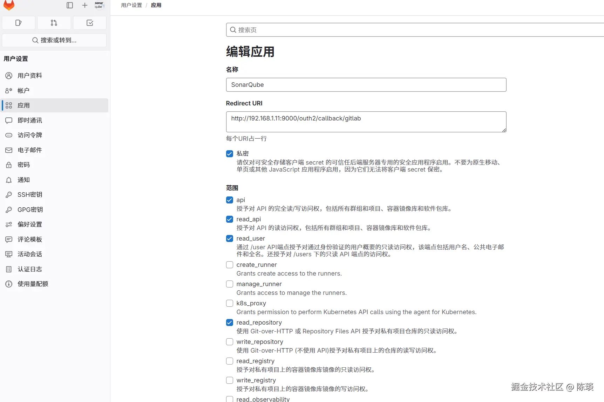Click the key icon beside GPG密钥
Image resolution: width=604 pixels, height=402 pixels.
9,210
